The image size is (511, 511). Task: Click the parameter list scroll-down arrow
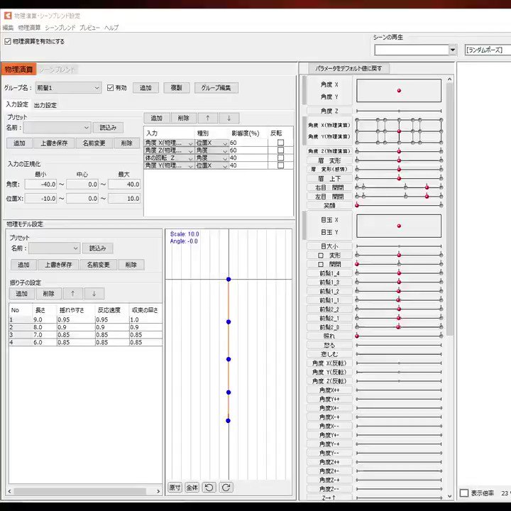point(450,496)
